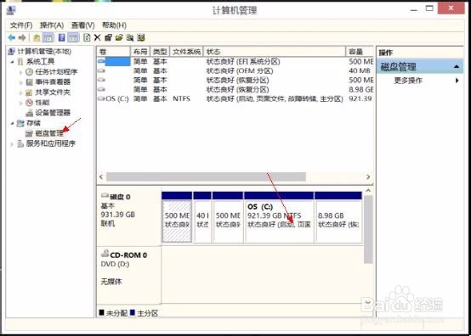471x336 pixels.
Task: Click the forward arrow toolbar icon
Action: [22, 38]
